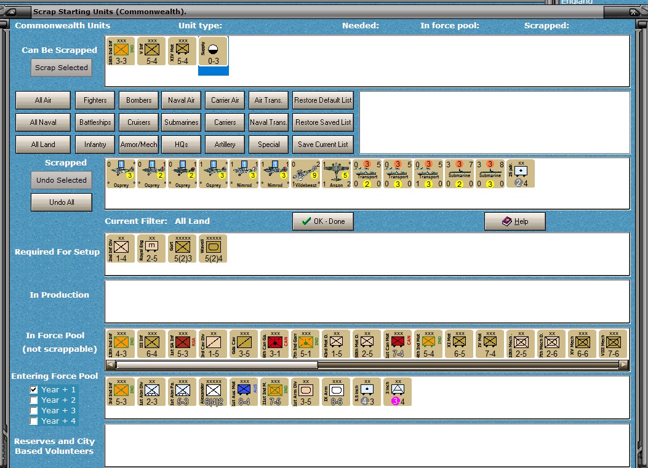Click force pool scrollbar right arrow
Image resolution: width=648 pixels, height=468 pixels.
coord(624,365)
